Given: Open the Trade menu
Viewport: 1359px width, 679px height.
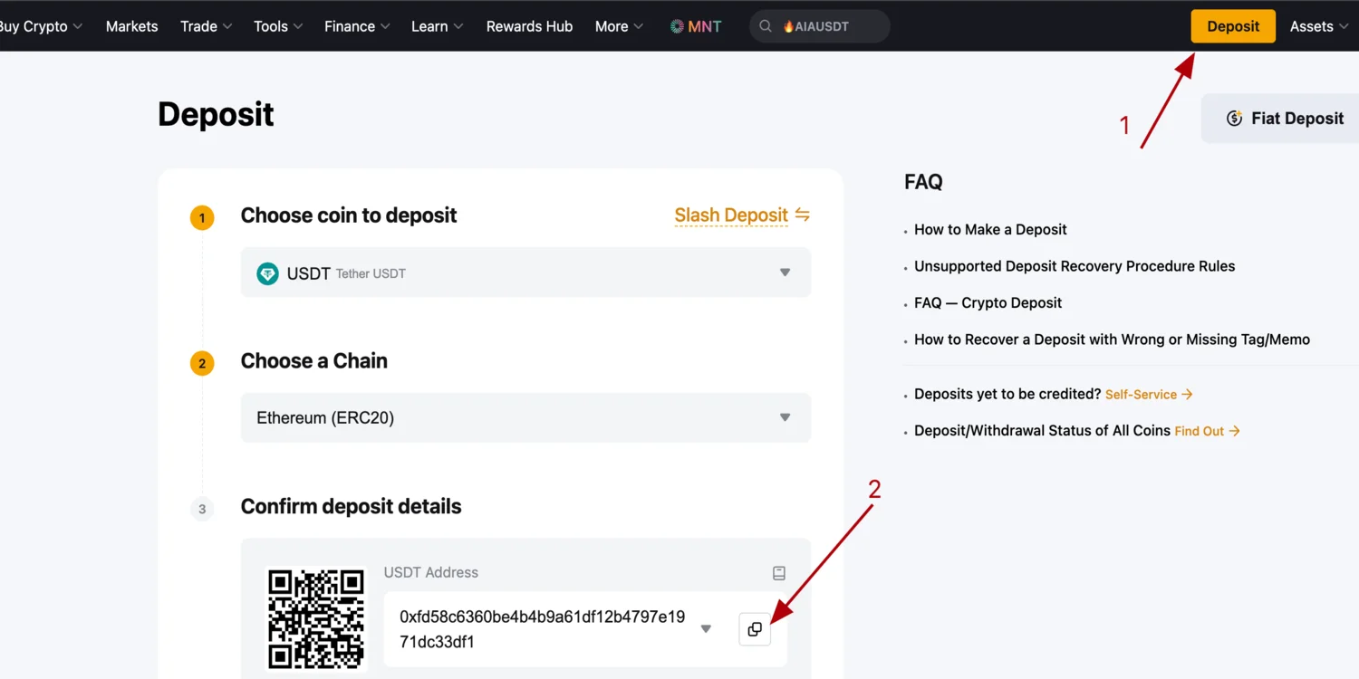Looking at the screenshot, I should pos(206,26).
